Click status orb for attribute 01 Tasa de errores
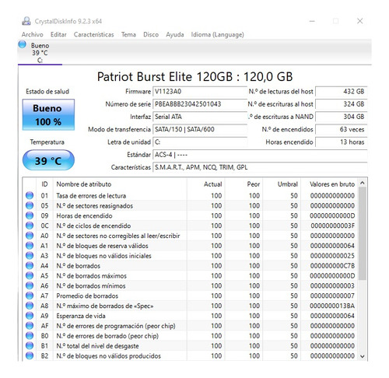 (30, 195)
